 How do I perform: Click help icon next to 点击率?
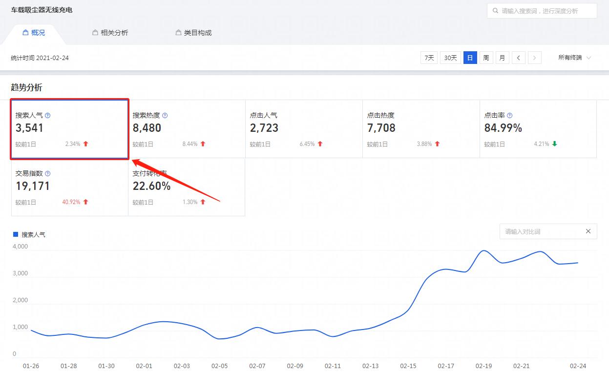(x=510, y=116)
